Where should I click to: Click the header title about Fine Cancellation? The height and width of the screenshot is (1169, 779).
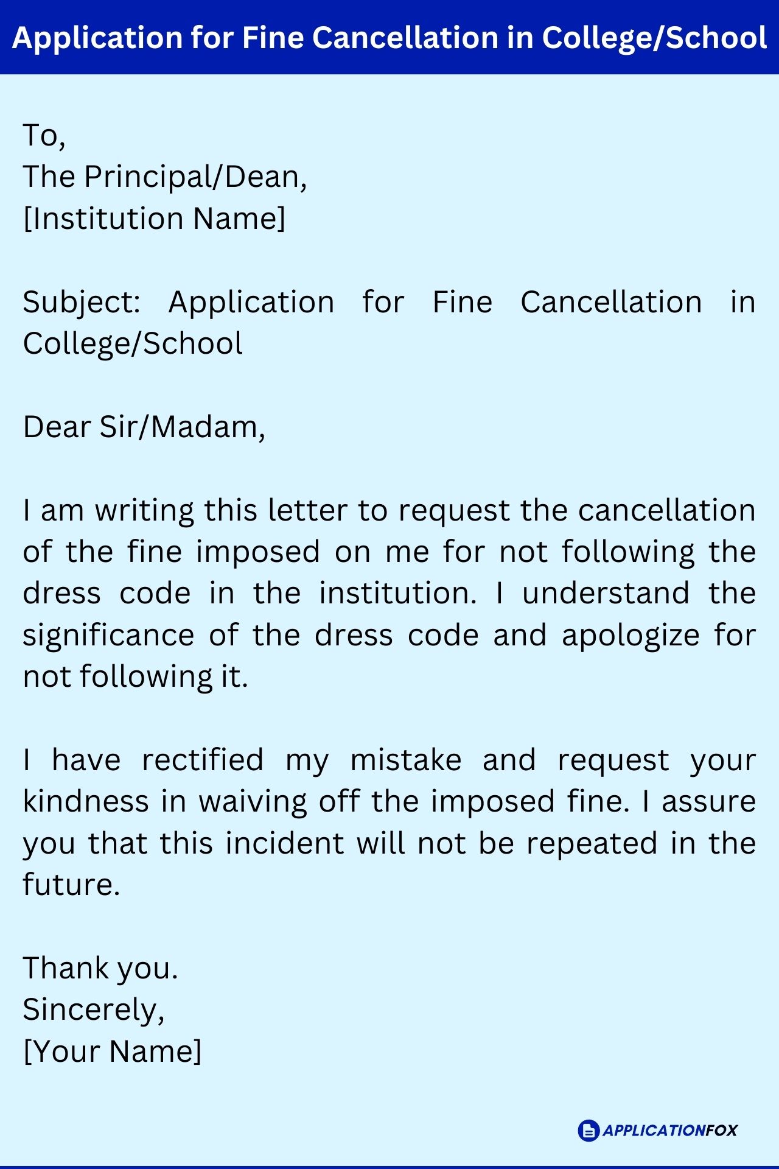pos(389,38)
